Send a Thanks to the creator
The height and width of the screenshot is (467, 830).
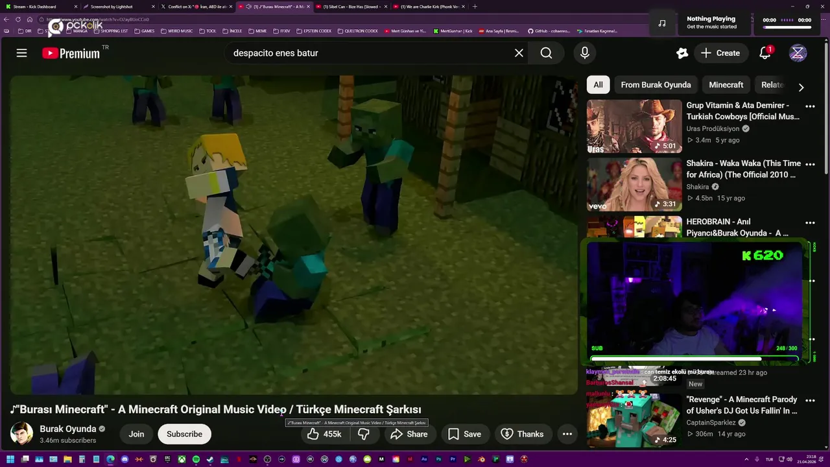click(523, 434)
